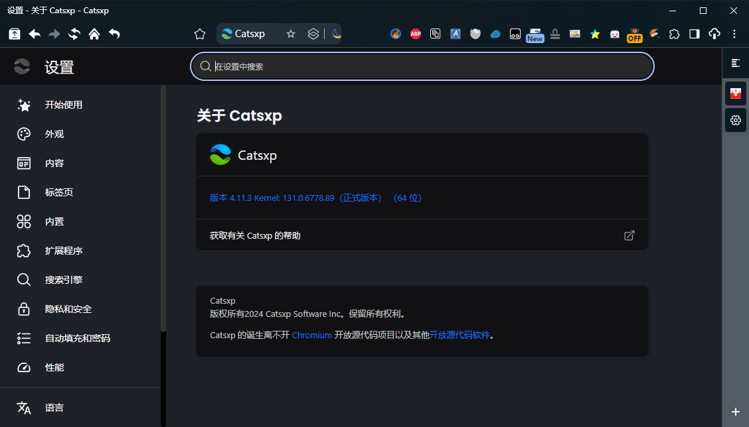Click the extension with New badge
The height and width of the screenshot is (427, 749).
pos(535,35)
